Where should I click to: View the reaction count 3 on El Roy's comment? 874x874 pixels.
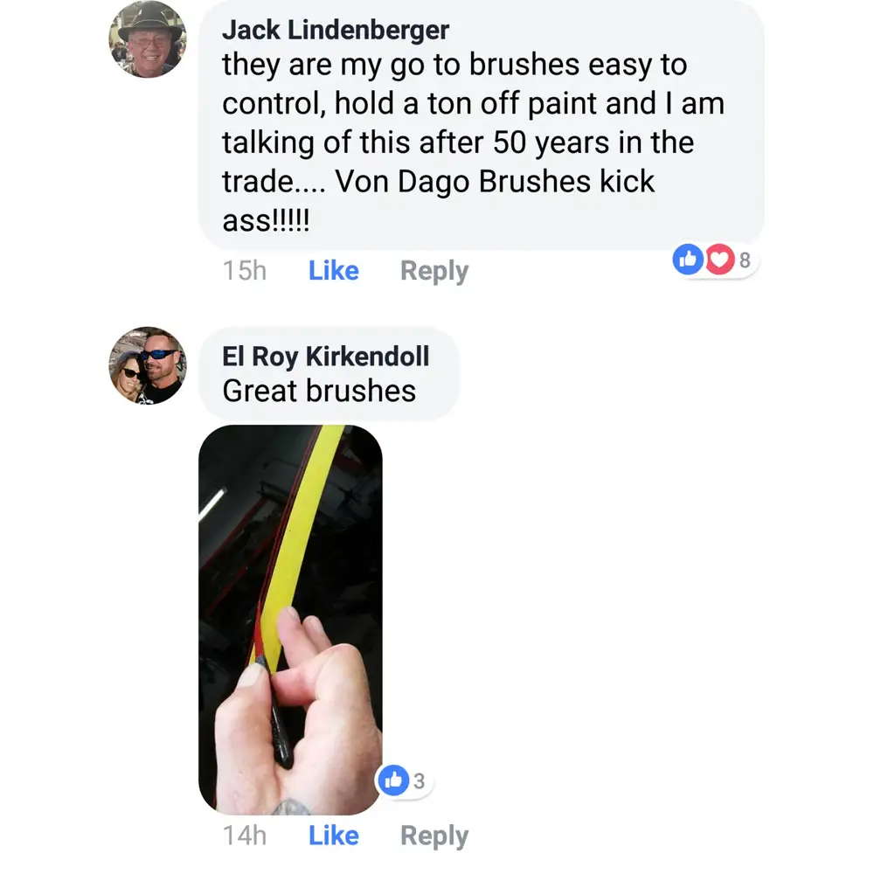pyautogui.click(x=420, y=780)
